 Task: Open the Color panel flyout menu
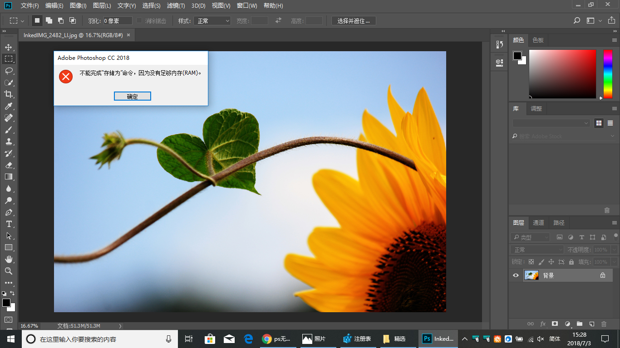(615, 40)
